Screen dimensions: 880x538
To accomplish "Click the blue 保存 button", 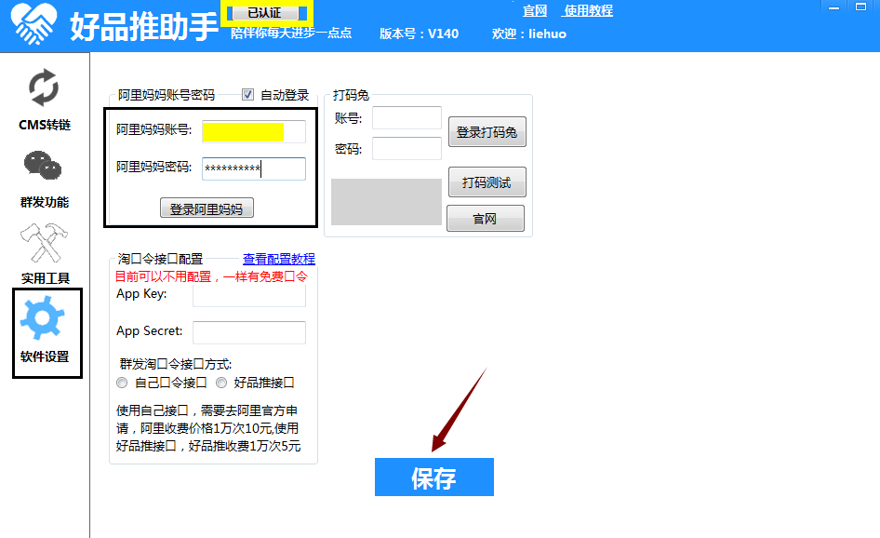I will point(434,477).
